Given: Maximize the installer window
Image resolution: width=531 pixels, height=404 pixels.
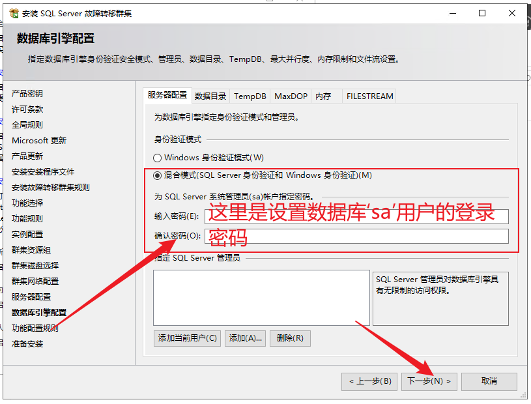Looking at the screenshot, I should click(482, 13).
